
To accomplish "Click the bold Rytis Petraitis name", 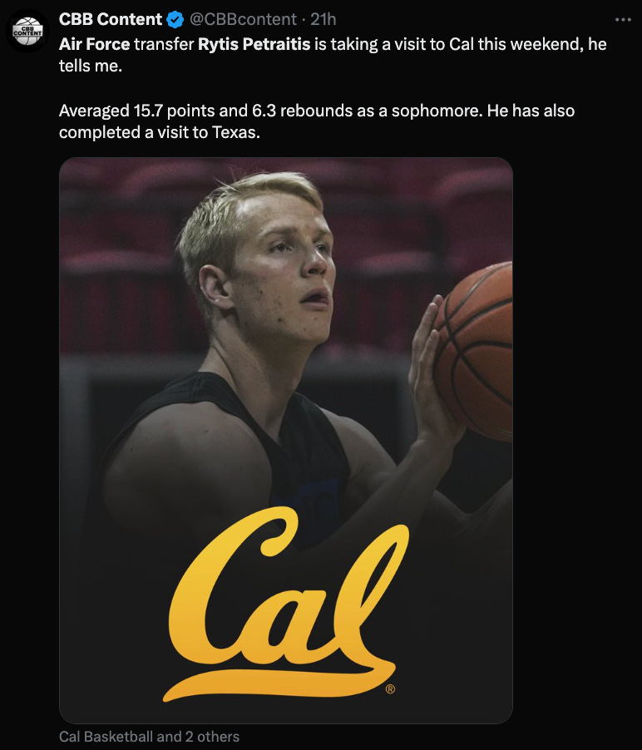I will pyautogui.click(x=254, y=44).
